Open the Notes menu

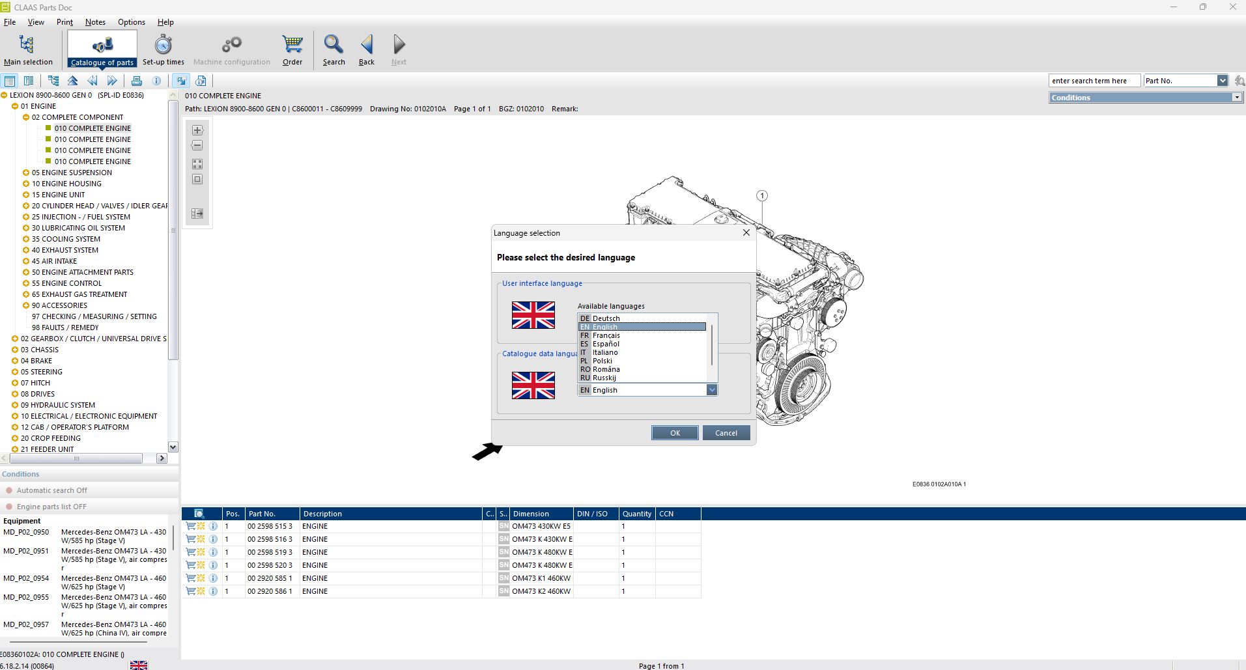[95, 21]
